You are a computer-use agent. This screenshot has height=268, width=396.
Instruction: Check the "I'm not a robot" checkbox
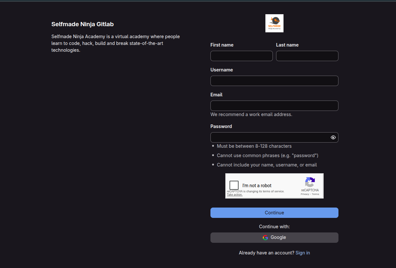click(234, 185)
